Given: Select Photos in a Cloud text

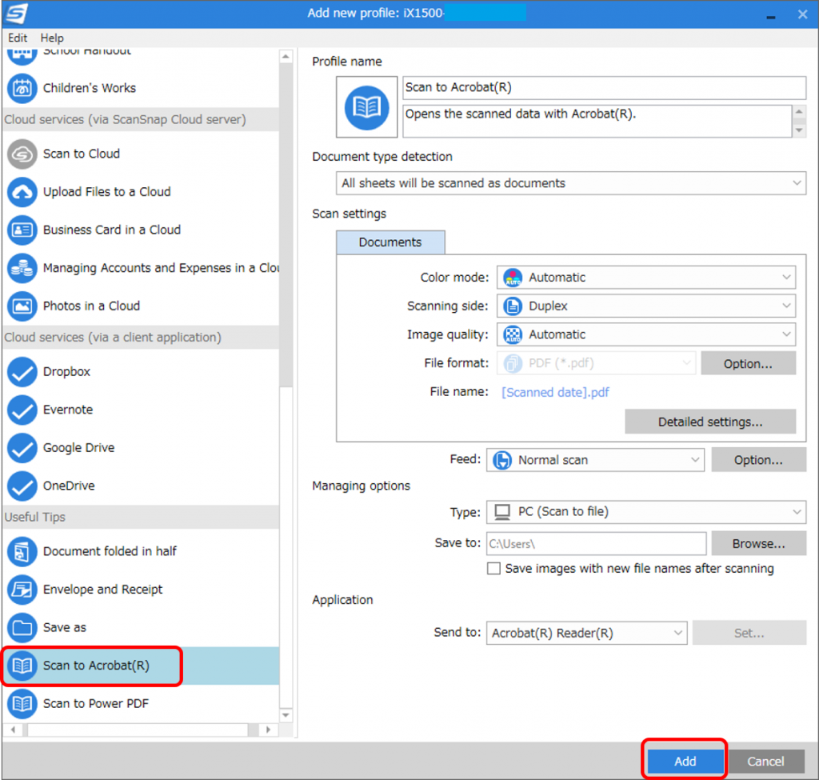Looking at the screenshot, I should [91, 306].
